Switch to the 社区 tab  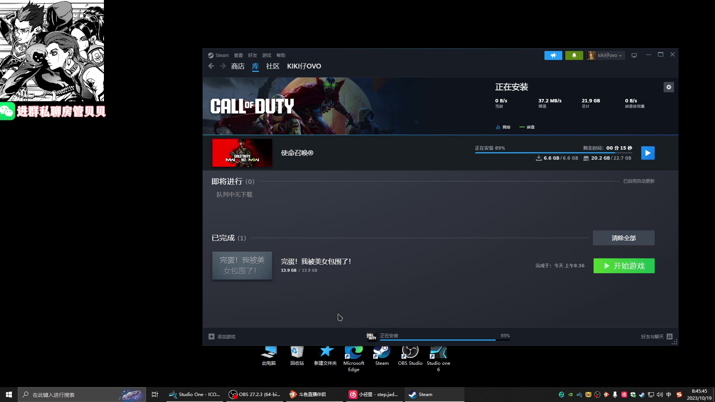point(273,66)
